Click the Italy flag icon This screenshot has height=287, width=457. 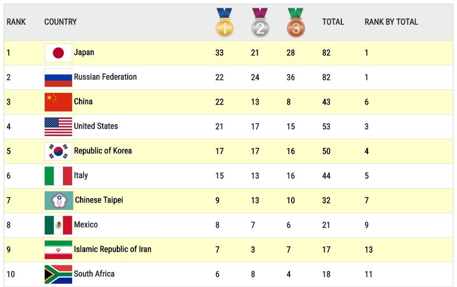tap(58, 176)
